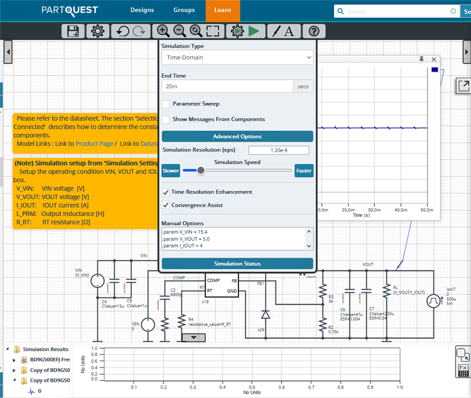Click the Zoom In magnifier
Image resolution: width=471 pixels, height=398 pixels.
point(163,32)
